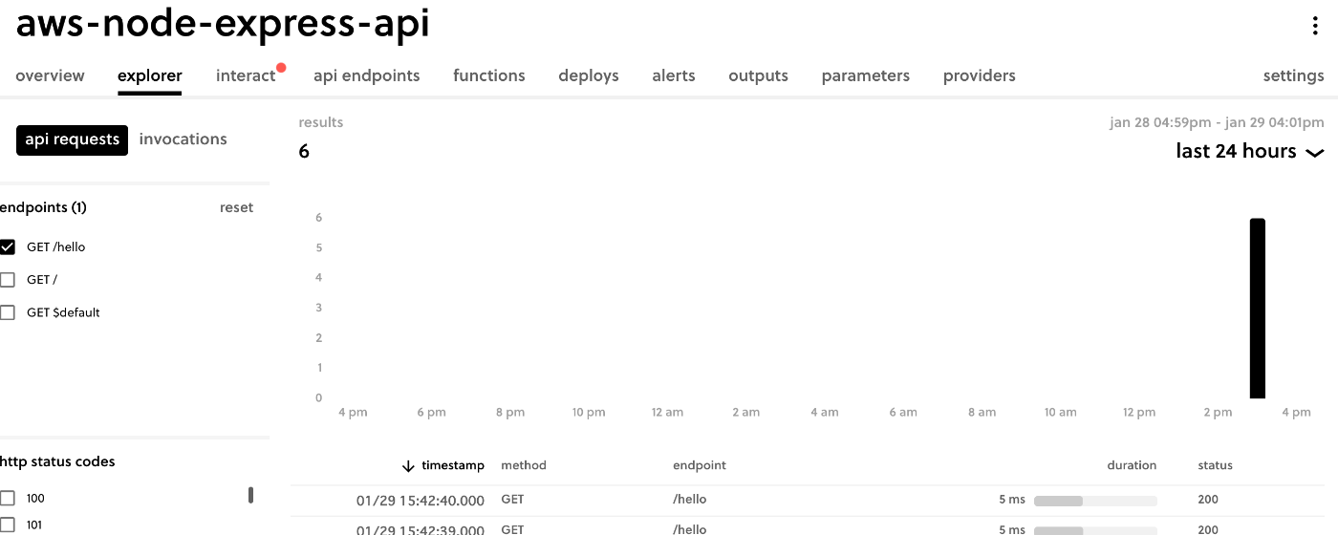1338x535 pixels.
Task: Click the duration column header
Action: click(x=1132, y=466)
